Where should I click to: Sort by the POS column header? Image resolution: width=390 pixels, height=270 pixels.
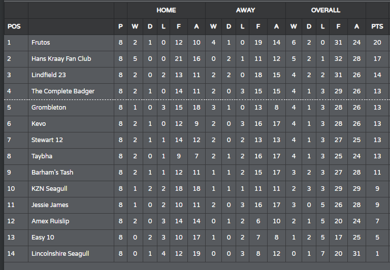(x=14, y=26)
